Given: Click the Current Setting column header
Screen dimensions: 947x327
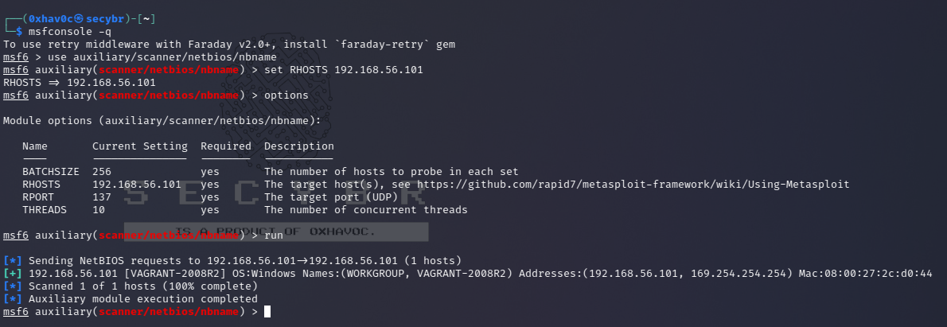Looking at the screenshot, I should [x=140, y=146].
